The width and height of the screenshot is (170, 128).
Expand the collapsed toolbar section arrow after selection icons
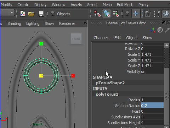pyautogui.click(x=127, y=14)
